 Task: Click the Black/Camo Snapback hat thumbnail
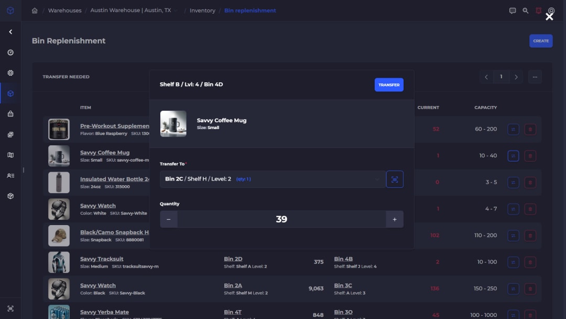(x=59, y=236)
